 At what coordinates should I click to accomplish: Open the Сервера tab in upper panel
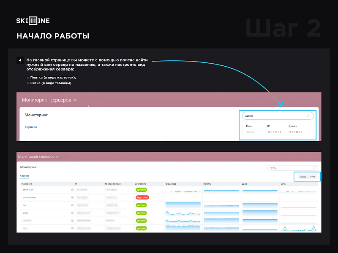[31, 127]
